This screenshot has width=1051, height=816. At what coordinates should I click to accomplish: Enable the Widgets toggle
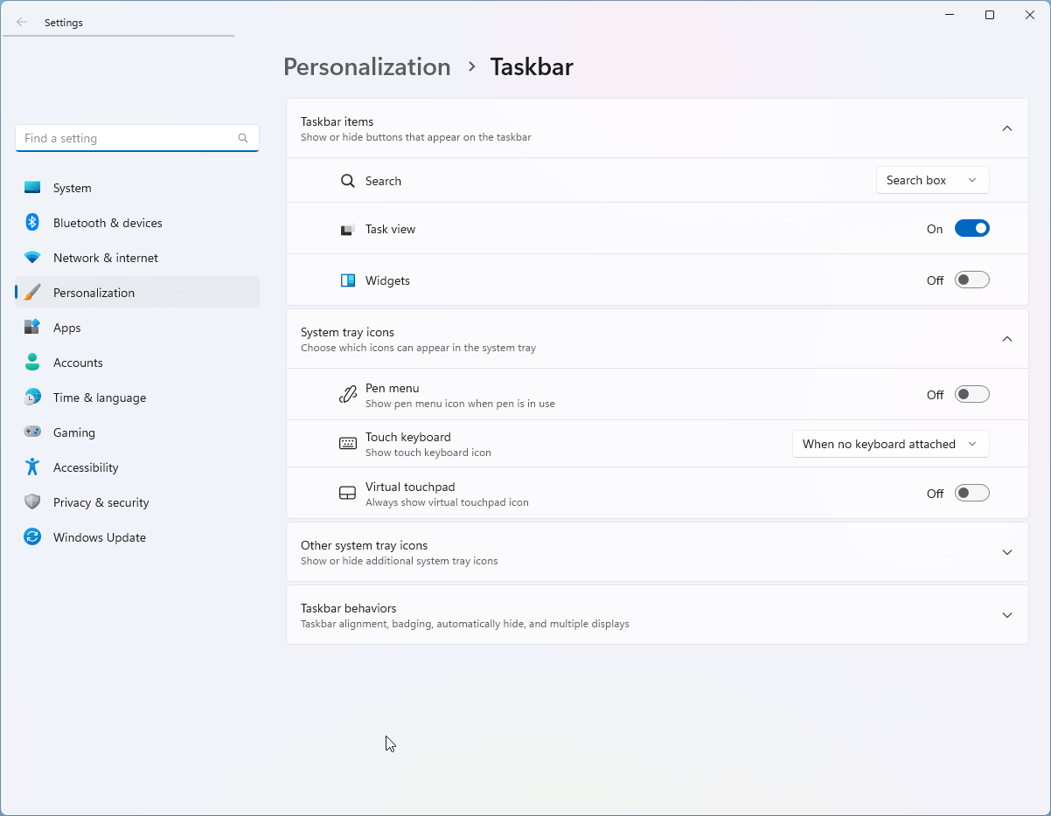pyautogui.click(x=971, y=280)
